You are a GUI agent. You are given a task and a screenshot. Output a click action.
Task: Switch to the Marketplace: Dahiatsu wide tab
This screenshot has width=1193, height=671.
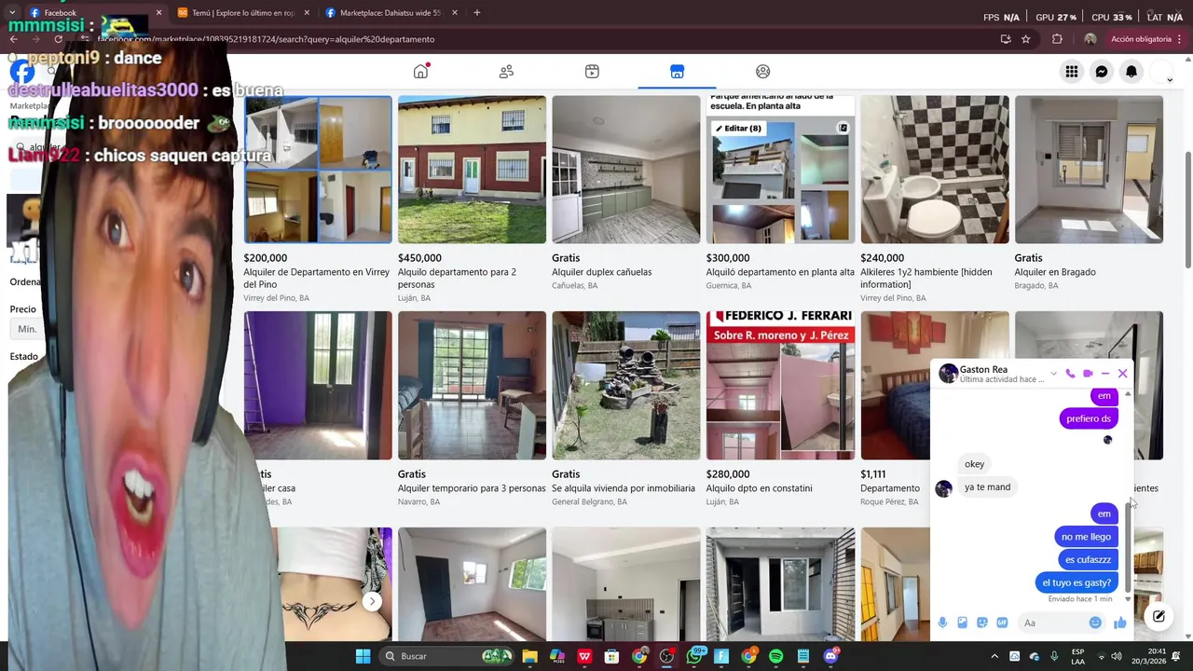pos(391,13)
